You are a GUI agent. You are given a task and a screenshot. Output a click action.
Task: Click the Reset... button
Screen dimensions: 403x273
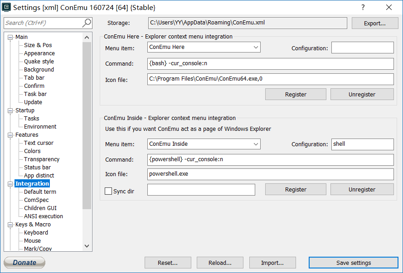[168, 263]
